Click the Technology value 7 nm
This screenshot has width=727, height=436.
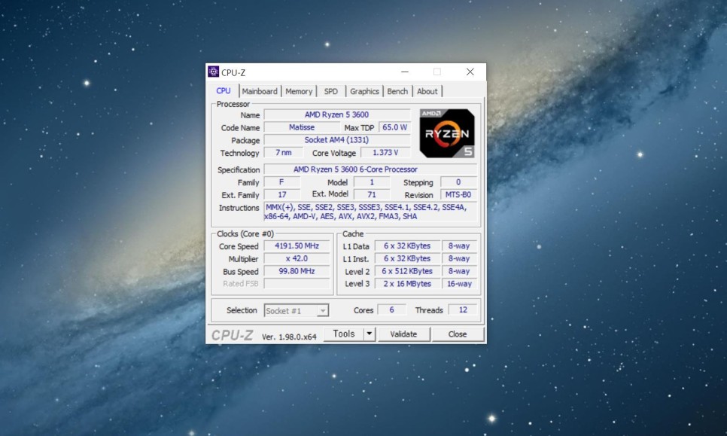coord(283,152)
